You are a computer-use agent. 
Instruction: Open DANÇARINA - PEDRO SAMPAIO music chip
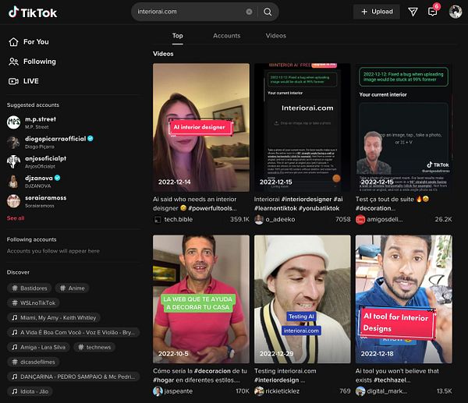[x=73, y=376]
